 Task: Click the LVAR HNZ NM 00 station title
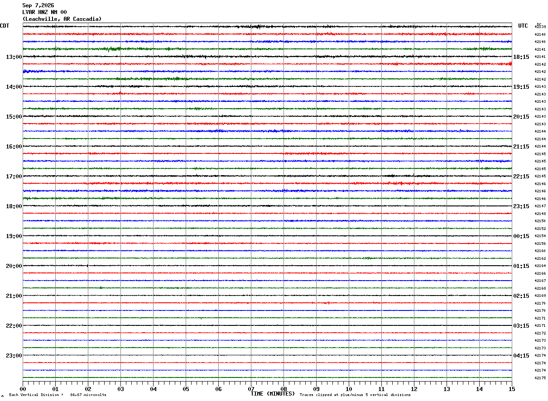click(x=44, y=12)
